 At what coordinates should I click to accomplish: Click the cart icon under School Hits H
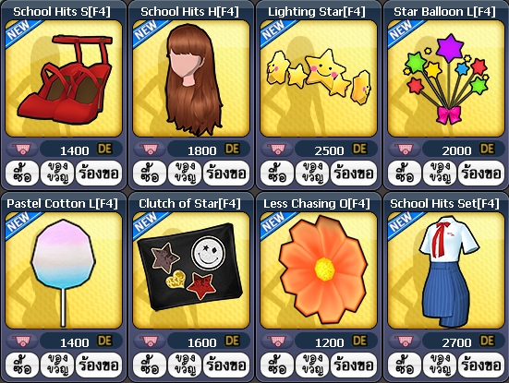pyautogui.click(x=150, y=150)
